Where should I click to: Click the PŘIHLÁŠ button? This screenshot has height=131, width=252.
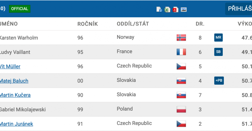pyautogui.click(x=238, y=9)
